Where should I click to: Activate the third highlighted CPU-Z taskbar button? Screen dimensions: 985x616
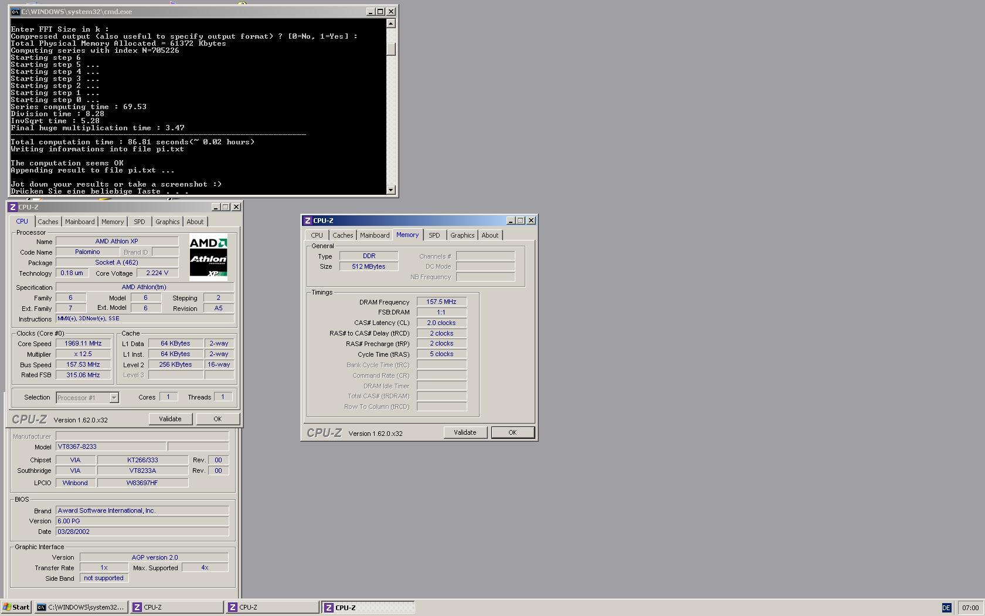coord(368,607)
